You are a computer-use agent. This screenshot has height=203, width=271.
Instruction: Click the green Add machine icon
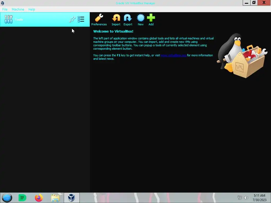click(151, 20)
